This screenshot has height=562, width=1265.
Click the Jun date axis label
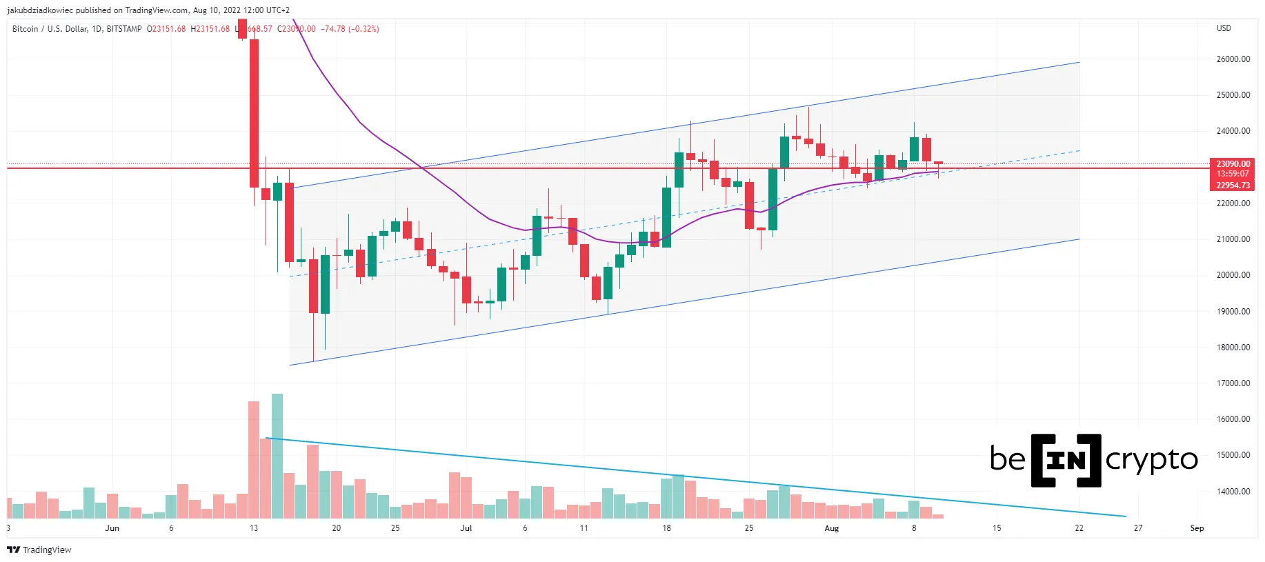pos(112,528)
